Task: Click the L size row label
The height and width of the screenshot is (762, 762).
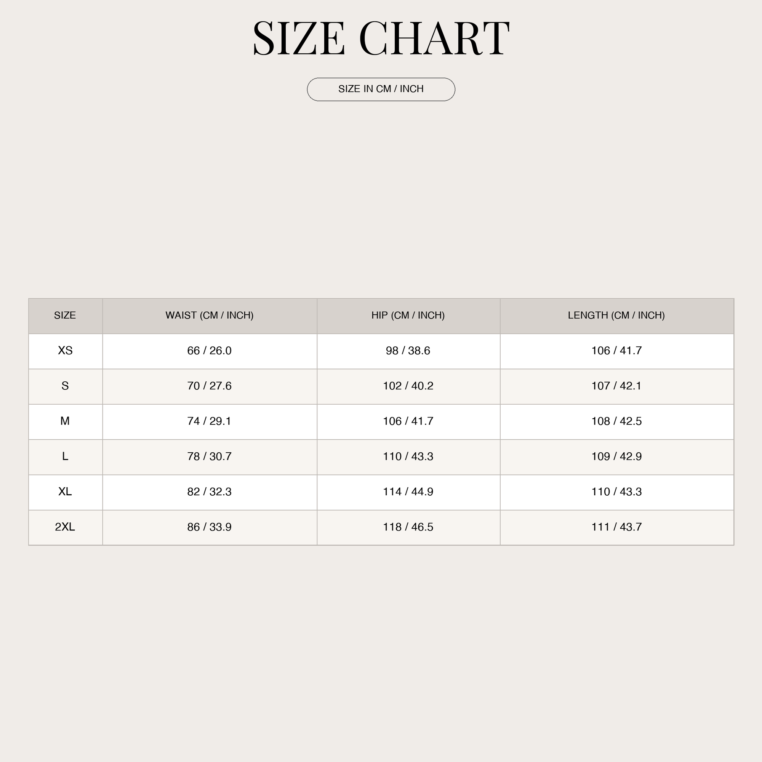Action: [65, 456]
